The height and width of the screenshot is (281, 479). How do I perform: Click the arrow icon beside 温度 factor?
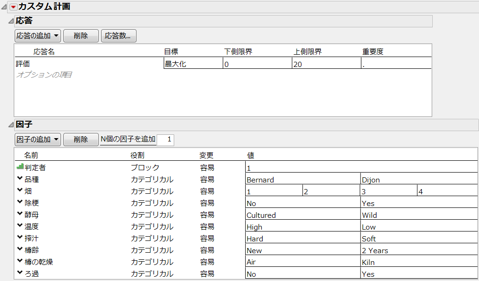(x=20, y=226)
